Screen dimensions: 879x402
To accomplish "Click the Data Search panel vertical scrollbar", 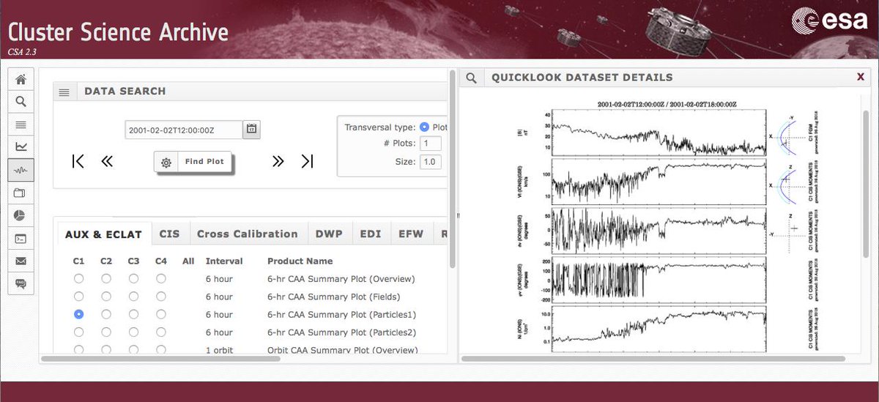I will tap(453, 168).
